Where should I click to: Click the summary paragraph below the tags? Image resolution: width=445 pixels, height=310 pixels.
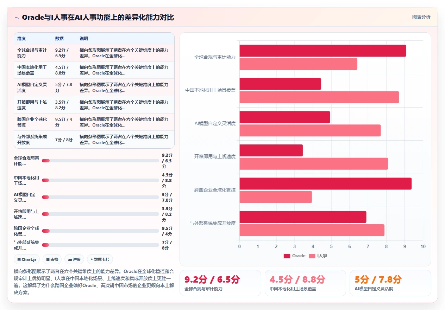94,282
